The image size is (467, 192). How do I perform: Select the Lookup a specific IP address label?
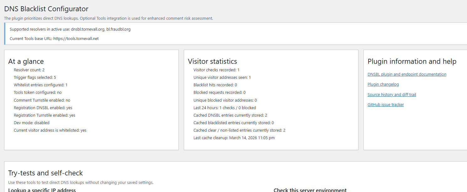point(42,190)
